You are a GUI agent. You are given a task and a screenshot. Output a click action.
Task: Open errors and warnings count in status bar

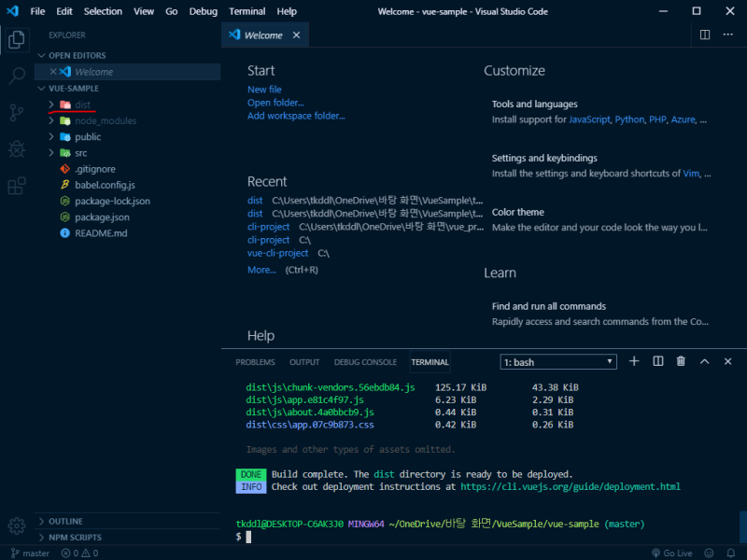[x=79, y=553]
